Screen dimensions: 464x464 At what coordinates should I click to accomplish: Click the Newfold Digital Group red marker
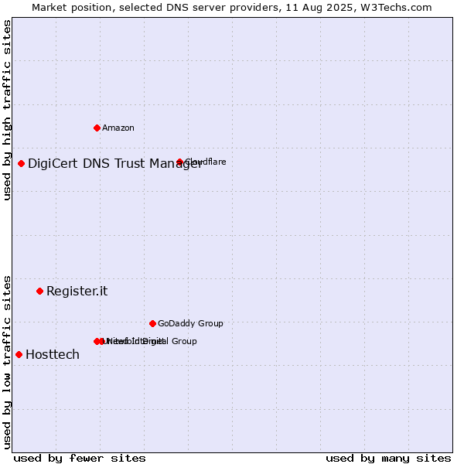[102, 342]
